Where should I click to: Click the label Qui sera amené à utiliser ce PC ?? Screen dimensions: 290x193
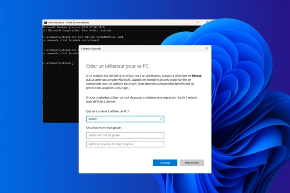108,111
